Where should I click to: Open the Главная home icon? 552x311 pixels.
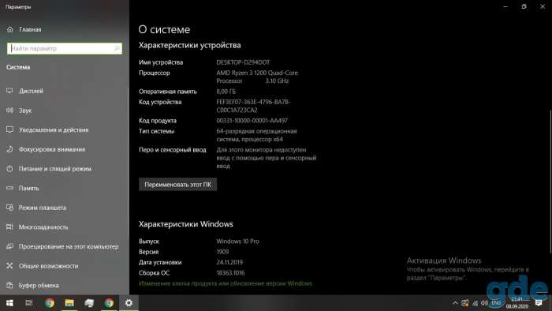tap(9, 29)
